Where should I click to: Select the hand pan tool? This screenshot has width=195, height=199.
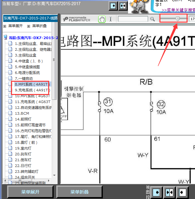point(102,19)
